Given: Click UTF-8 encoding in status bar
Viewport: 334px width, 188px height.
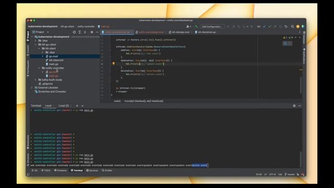Looking at the screenshot, I should 272,174.
